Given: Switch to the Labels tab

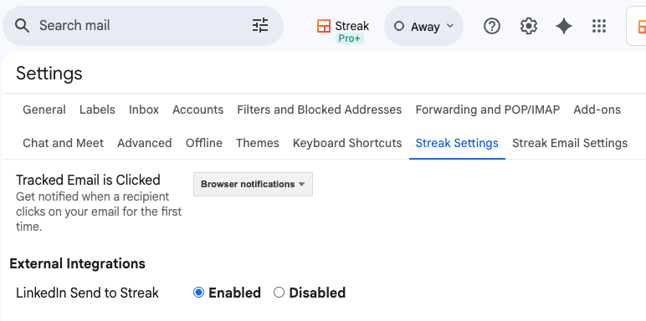Looking at the screenshot, I should click(97, 110).
